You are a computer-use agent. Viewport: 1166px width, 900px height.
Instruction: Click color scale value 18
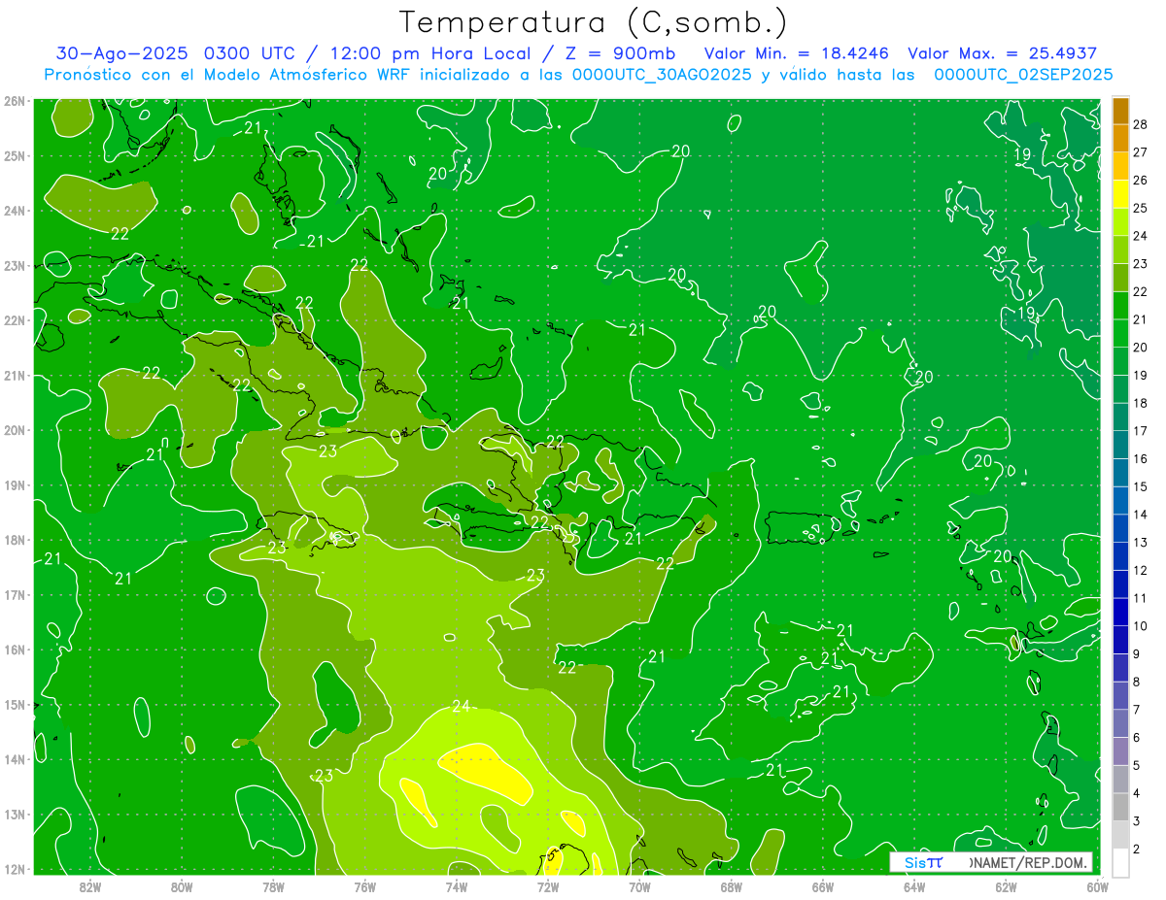(x=1140, y=403)
